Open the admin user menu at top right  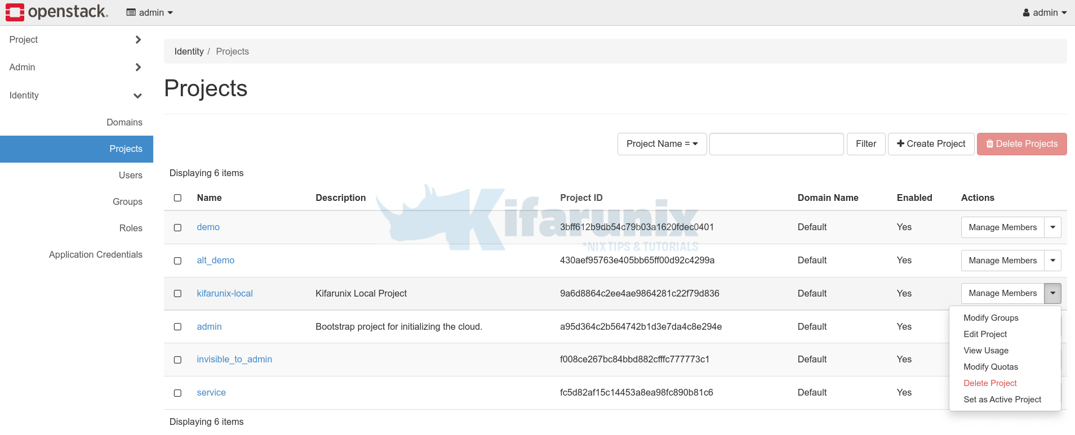pos(1045,12)
